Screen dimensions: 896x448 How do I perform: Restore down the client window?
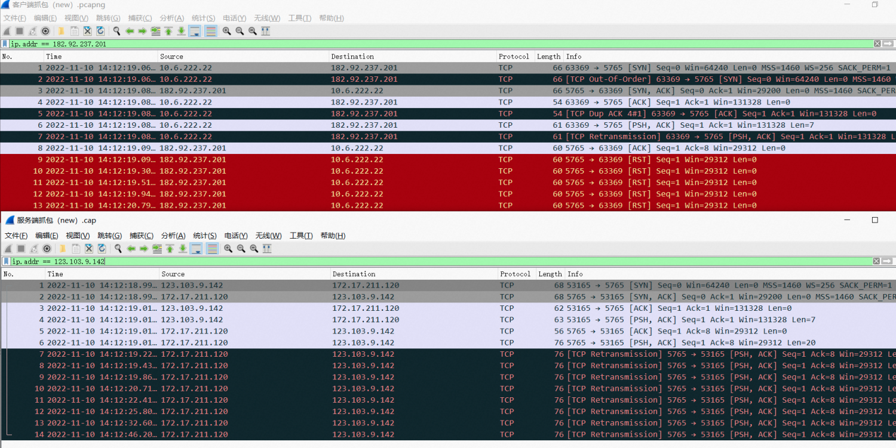tap(875, 5)
